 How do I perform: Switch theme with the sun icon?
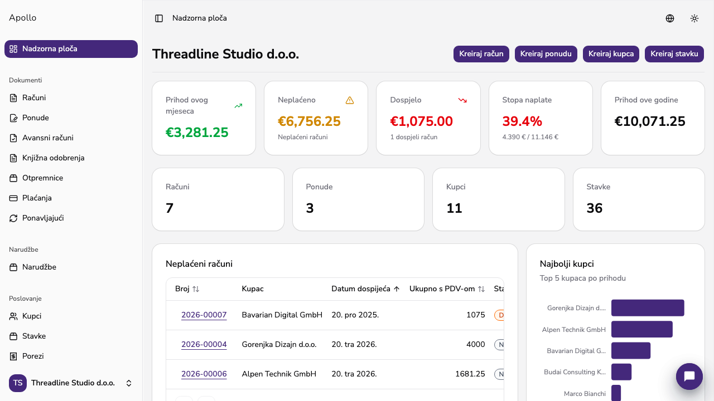pos(694,18)
